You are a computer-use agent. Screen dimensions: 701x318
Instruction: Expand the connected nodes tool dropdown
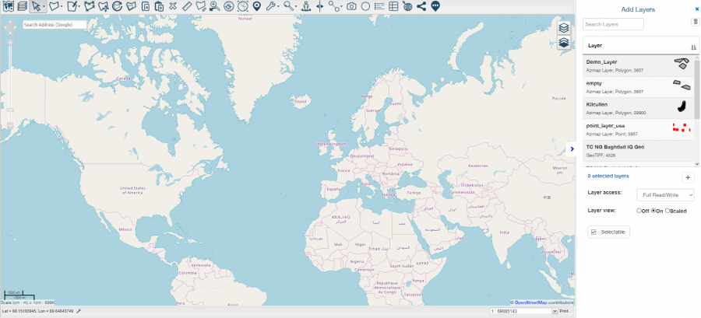341,7
